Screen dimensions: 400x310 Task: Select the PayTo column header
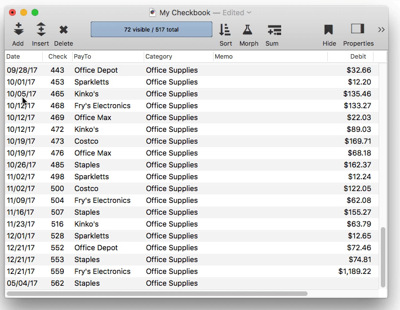click(107, 56)
